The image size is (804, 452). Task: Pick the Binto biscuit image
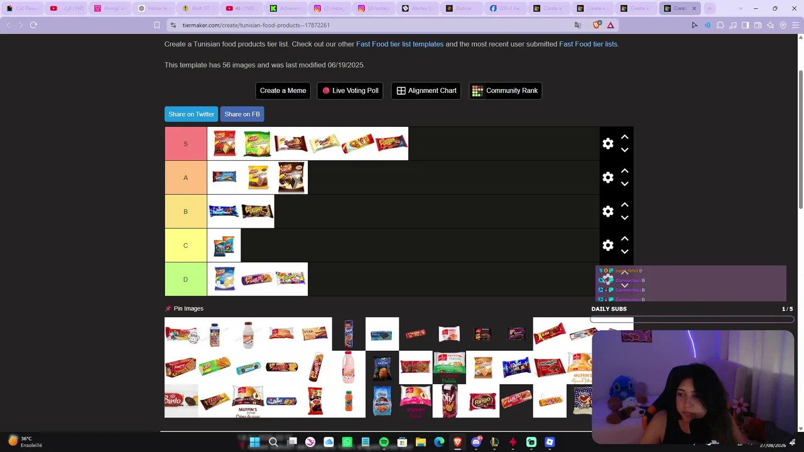coord(181,401)
